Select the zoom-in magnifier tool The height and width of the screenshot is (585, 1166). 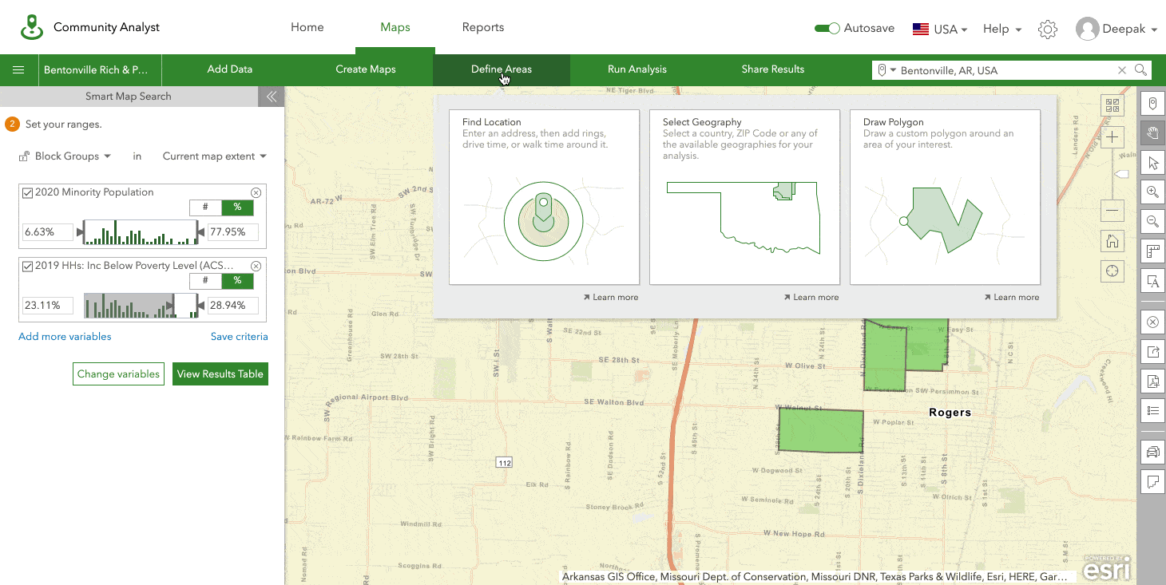click(1152, 192)
